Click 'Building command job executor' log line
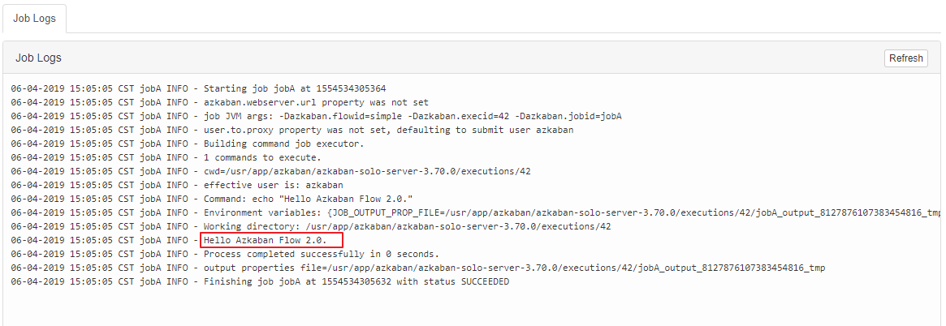The height and width of the screenshot is (326, 946). [x=283, y=144]
